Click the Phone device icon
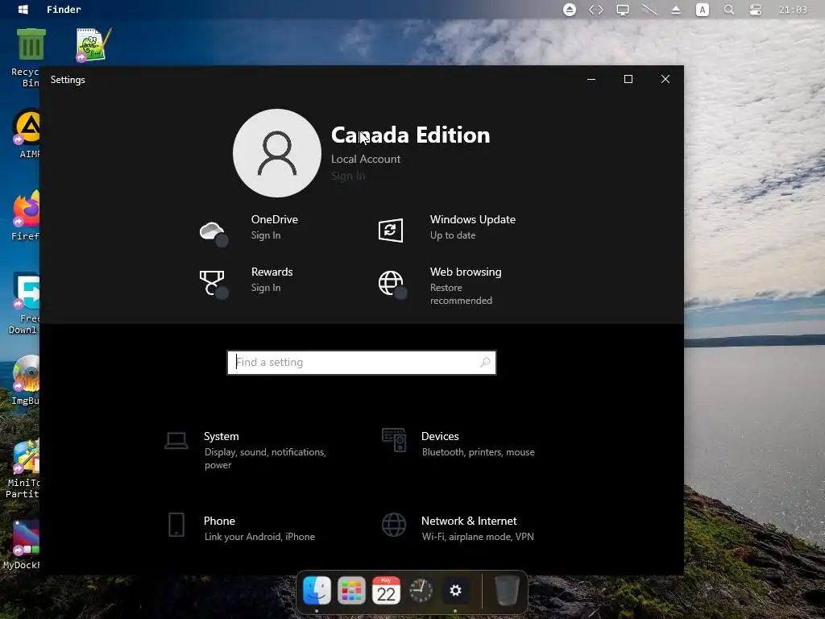Image resolution: width=825 pixels, height=619 pixels. 176,525
